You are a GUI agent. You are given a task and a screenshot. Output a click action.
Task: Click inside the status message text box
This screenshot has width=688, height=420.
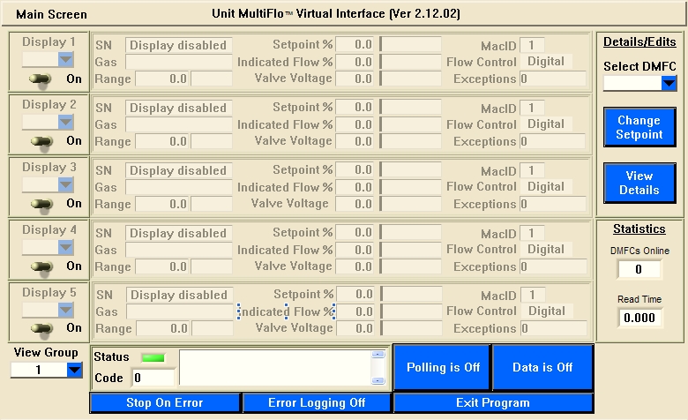[275, 367]
